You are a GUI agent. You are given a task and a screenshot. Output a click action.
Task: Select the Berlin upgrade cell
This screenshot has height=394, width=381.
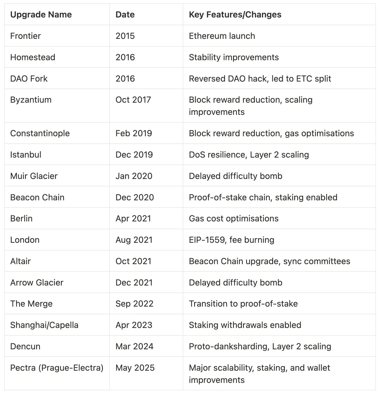pyautogui.click(x=21, y=219)
